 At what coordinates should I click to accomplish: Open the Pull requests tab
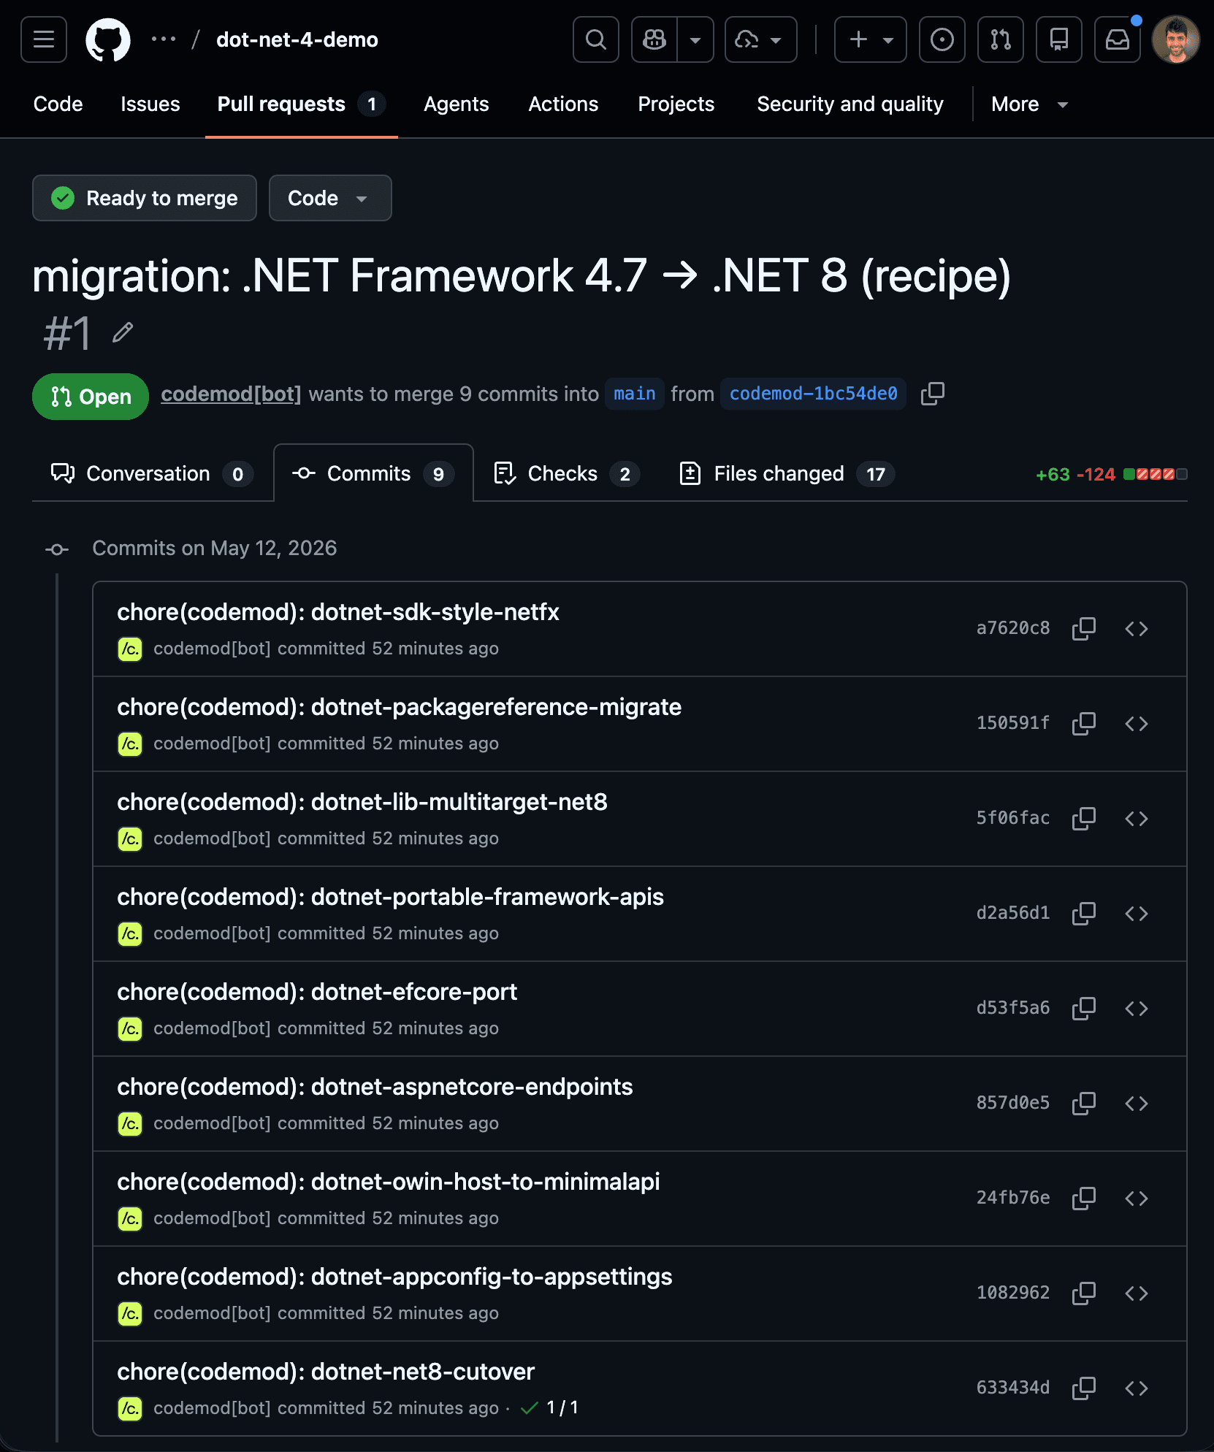[302, 104]
